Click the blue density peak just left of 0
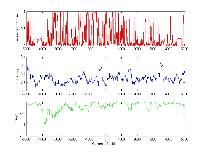 (x=101, y=67)
